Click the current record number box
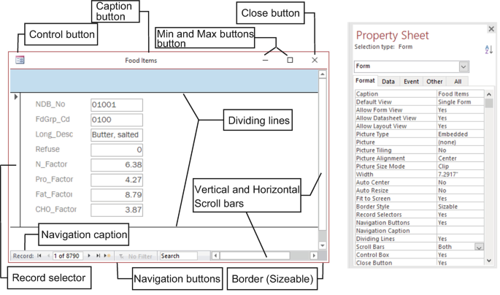The width and height of the screenshot is (500, 295). pyautogui.click(x=68, y=256)
